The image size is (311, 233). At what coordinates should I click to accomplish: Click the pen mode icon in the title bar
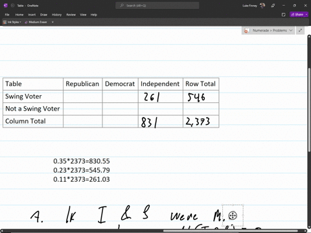tap(273, 6)
